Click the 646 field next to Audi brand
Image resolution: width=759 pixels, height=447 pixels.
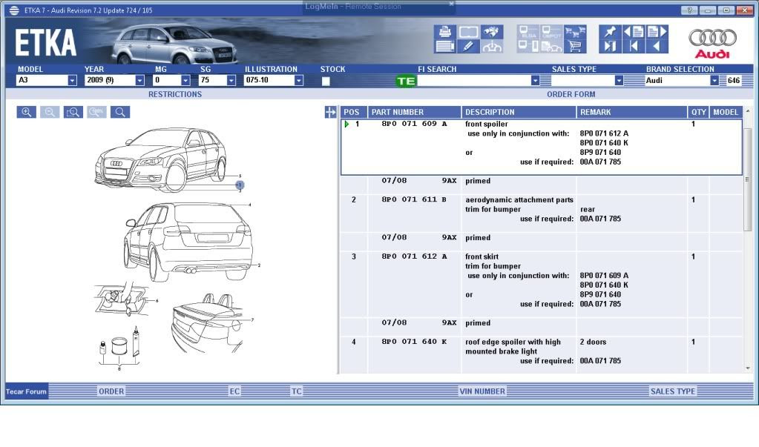(x=733, y=80)
